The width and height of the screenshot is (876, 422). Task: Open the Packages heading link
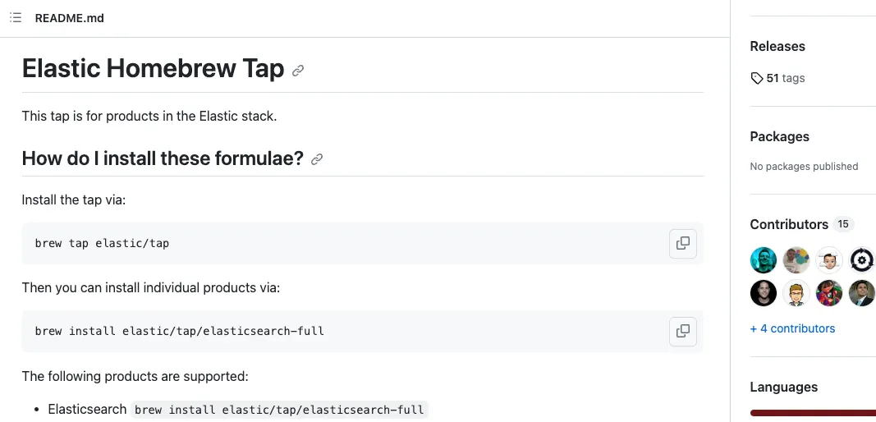click(x=779, y=137)
